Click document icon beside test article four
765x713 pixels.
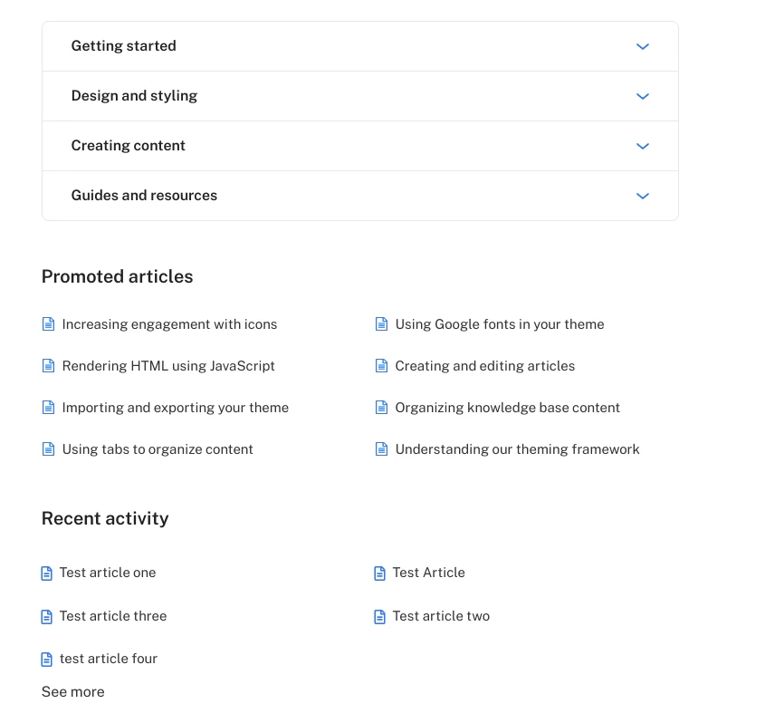click(x=46, y=660)
